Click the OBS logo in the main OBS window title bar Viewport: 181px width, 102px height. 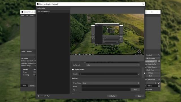[x=22, y=12]
